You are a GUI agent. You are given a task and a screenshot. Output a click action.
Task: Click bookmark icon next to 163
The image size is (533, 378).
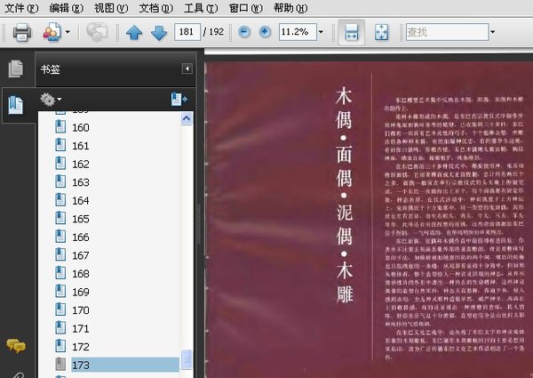click(x=60, y=181)
